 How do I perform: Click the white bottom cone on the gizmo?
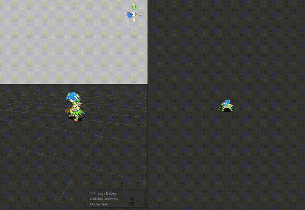click(134, 21)
